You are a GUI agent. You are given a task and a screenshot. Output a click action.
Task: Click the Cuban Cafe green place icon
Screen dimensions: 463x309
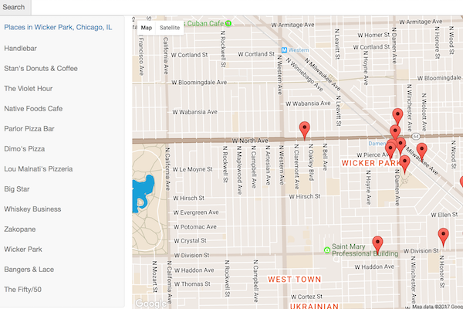(x=228, y=23)
